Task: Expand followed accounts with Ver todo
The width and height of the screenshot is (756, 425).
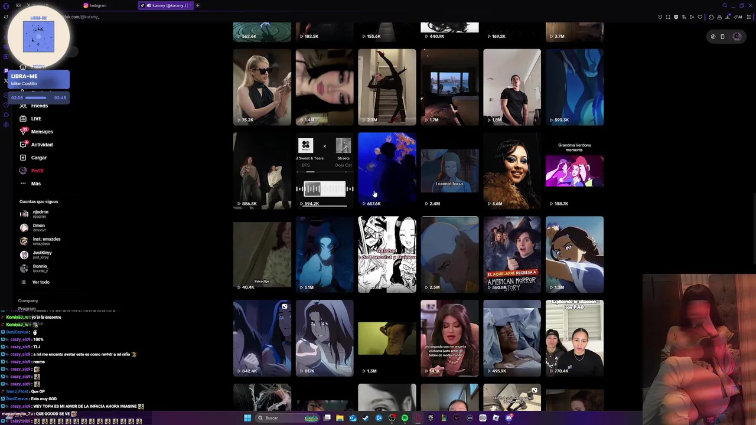Action: coord(41,282)
